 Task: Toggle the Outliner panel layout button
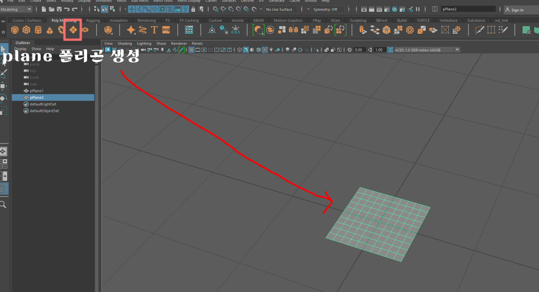click(x=4, y=189)
